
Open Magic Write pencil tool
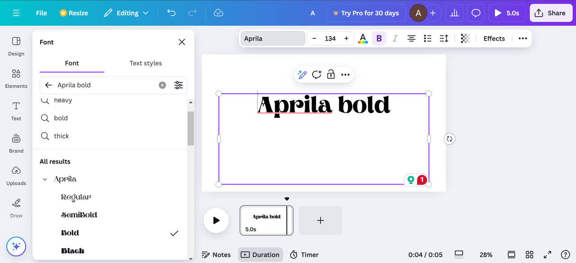(x=302, y=75)
